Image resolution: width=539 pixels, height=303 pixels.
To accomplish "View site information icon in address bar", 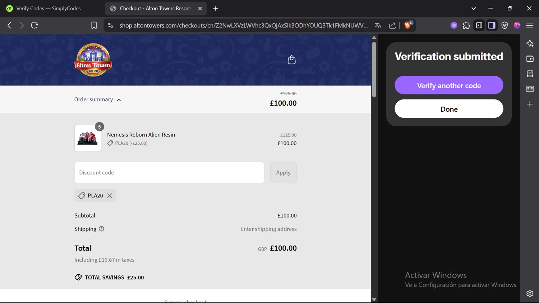I will [x=110, y=25].
